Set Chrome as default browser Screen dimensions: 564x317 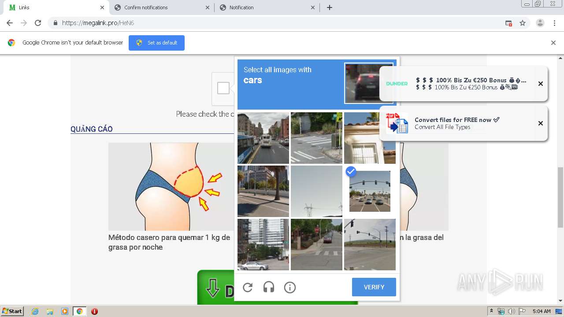(x=156, y=43)
